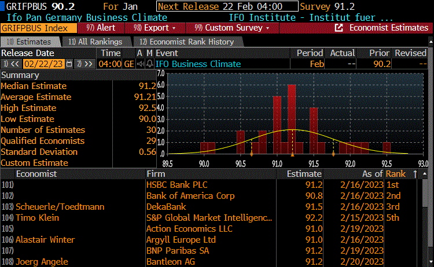Click the Economist column header
The image size is (434, 267).
coord(36,174)
